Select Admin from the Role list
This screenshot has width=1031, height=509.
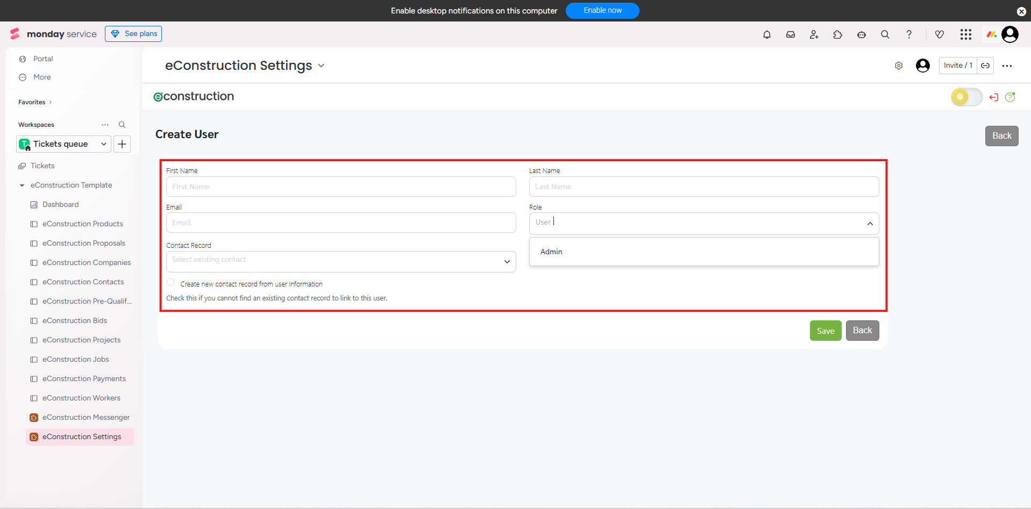[x=551, y=252]
